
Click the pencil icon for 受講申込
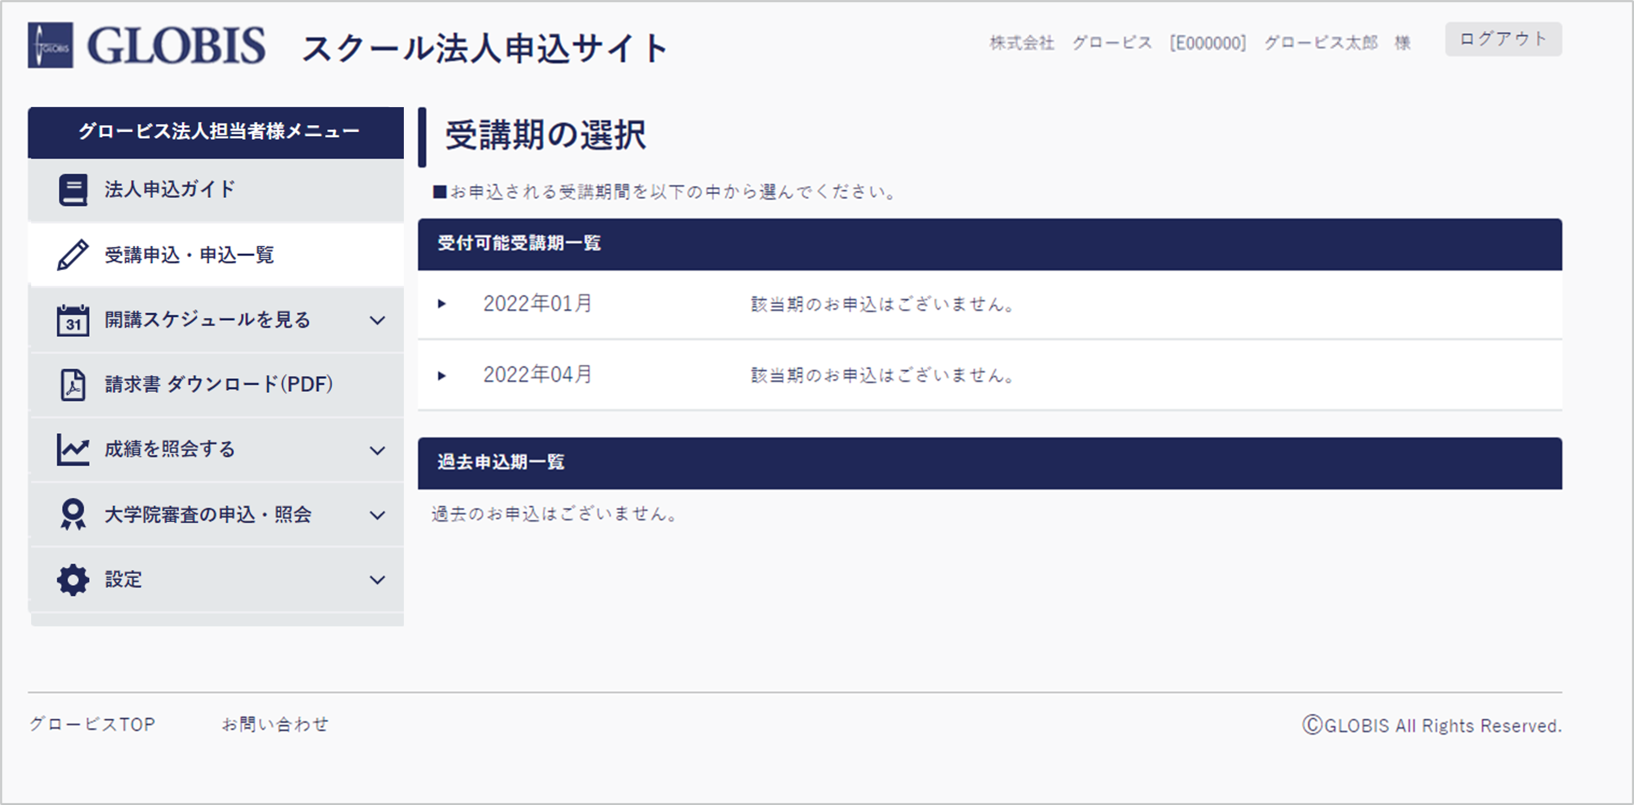coord(73,255)
